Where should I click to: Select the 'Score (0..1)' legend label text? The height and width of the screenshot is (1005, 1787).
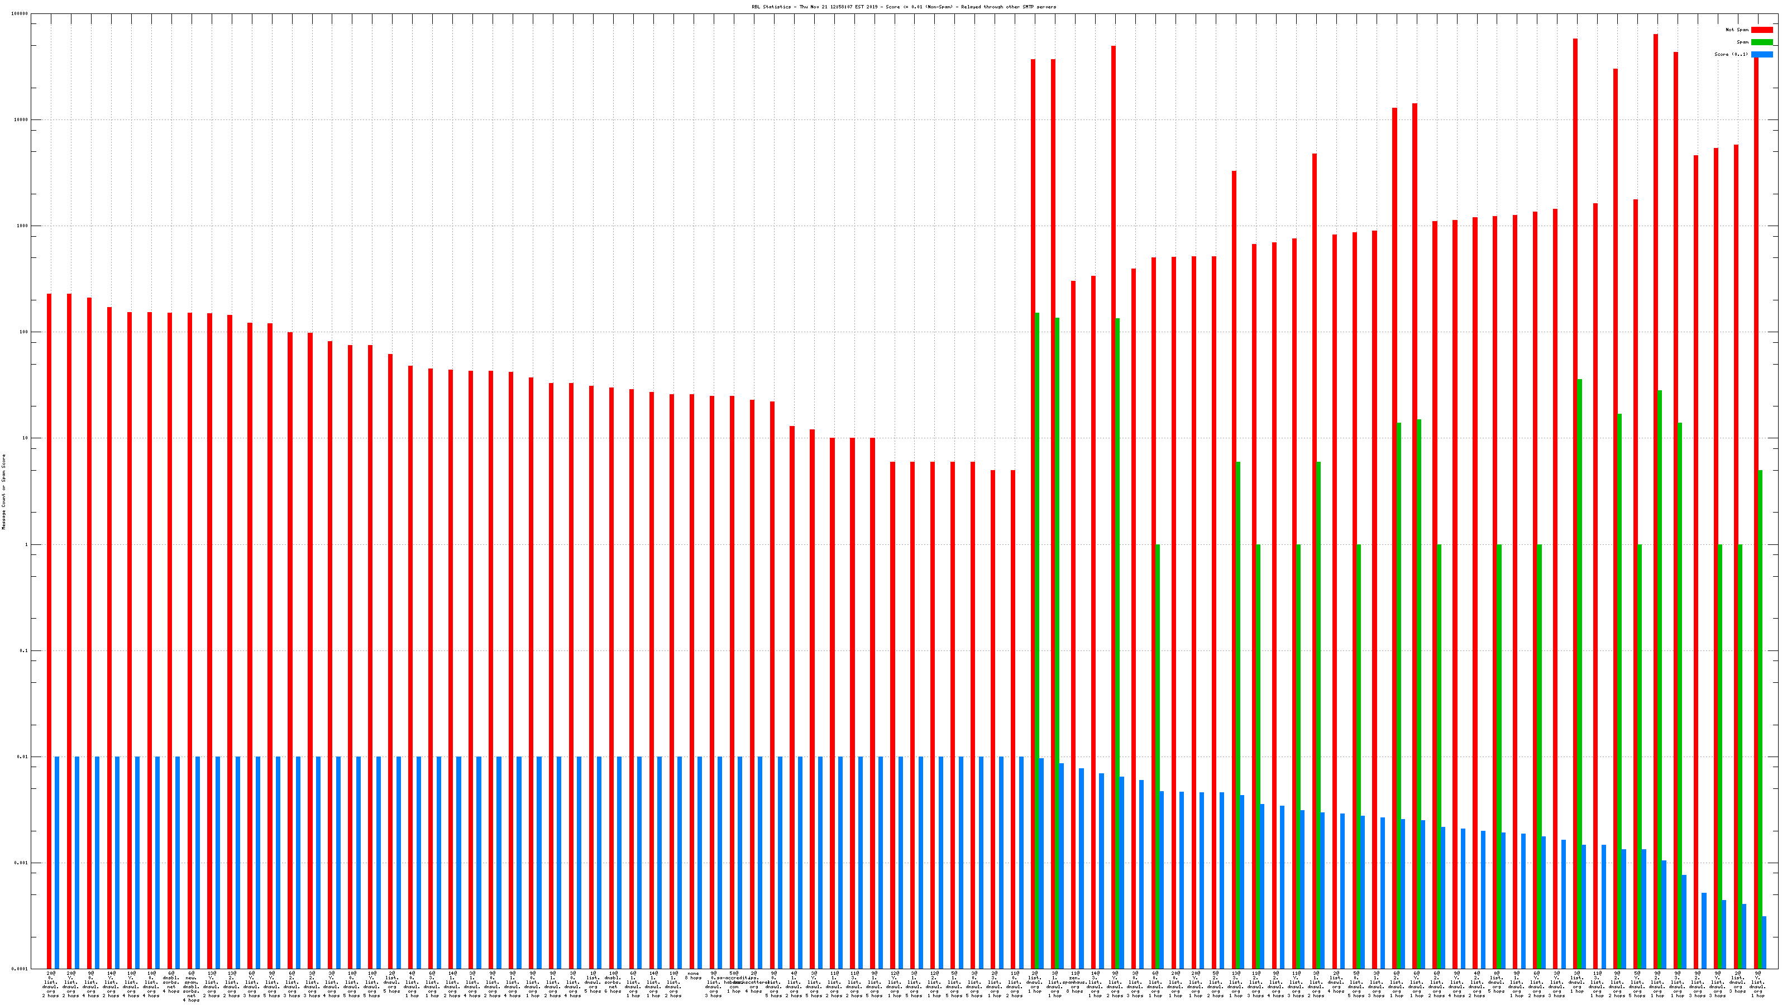[1731, 54]
